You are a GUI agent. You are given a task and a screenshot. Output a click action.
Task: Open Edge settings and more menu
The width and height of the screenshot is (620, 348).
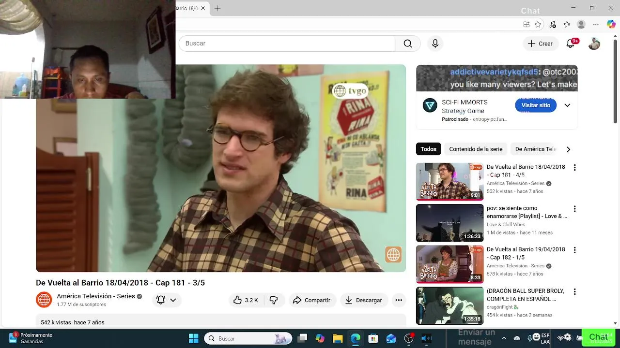(x=596, y=25)
